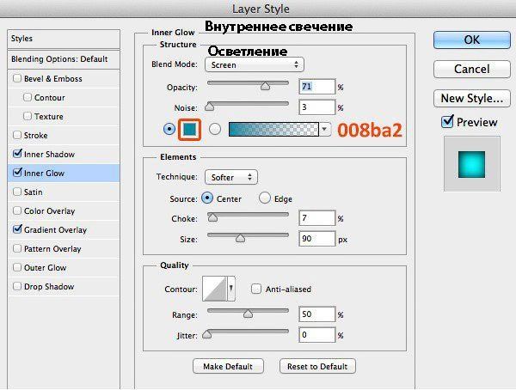Open the Blend Mode Screen dropdown
Viewport: 516px width, 390px height.
pyautogui.click(x=255, y=64)
